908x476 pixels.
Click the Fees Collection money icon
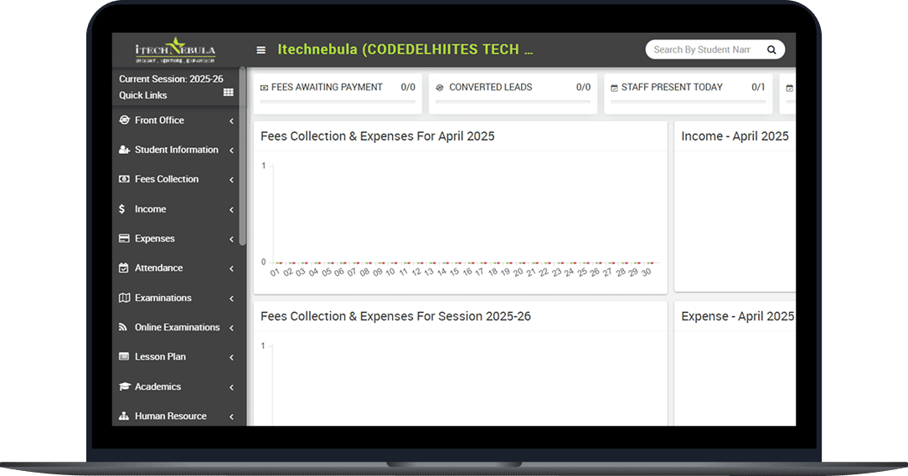coord(124,179)
